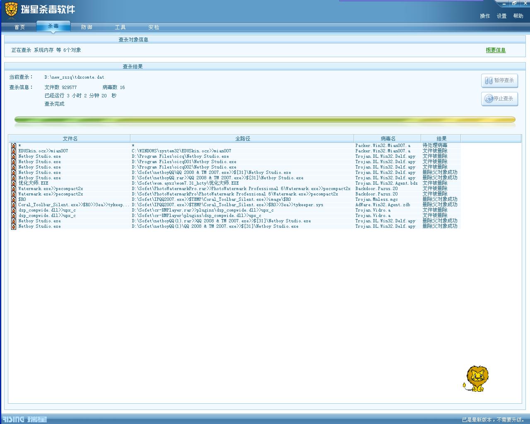Click the file name EDUSkin.ocx>>mian007
530x424 pixels.
[x=43, y=151]
